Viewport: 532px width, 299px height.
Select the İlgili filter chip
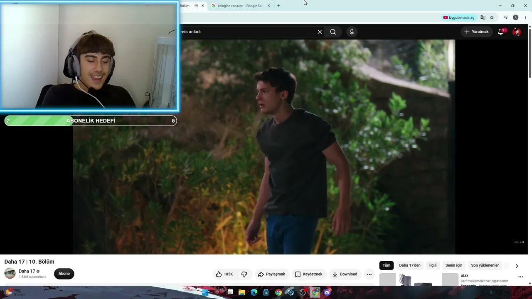click(x=433, y=265)
